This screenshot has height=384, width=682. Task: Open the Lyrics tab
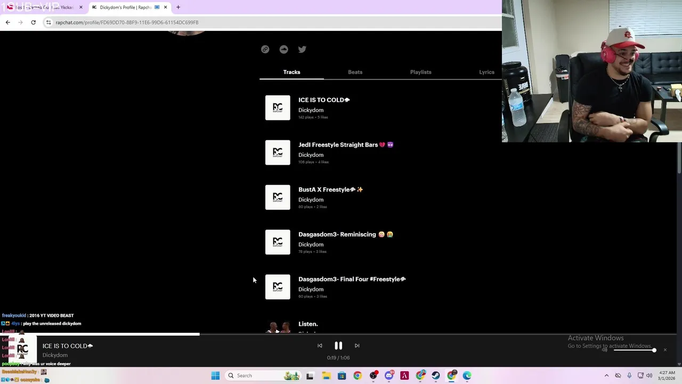[486, 72]
